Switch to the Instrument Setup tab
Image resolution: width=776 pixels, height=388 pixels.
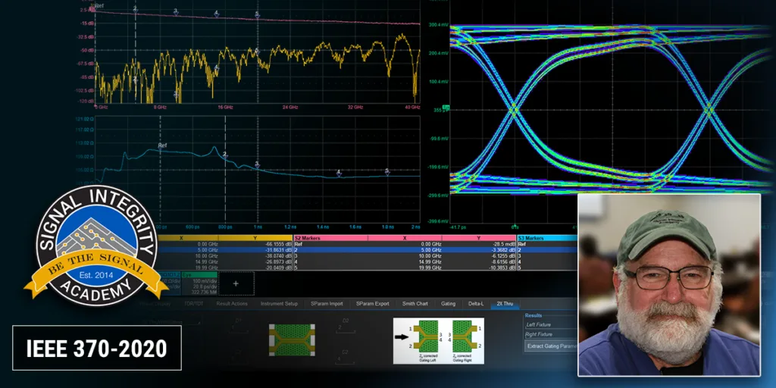(280, 303)
